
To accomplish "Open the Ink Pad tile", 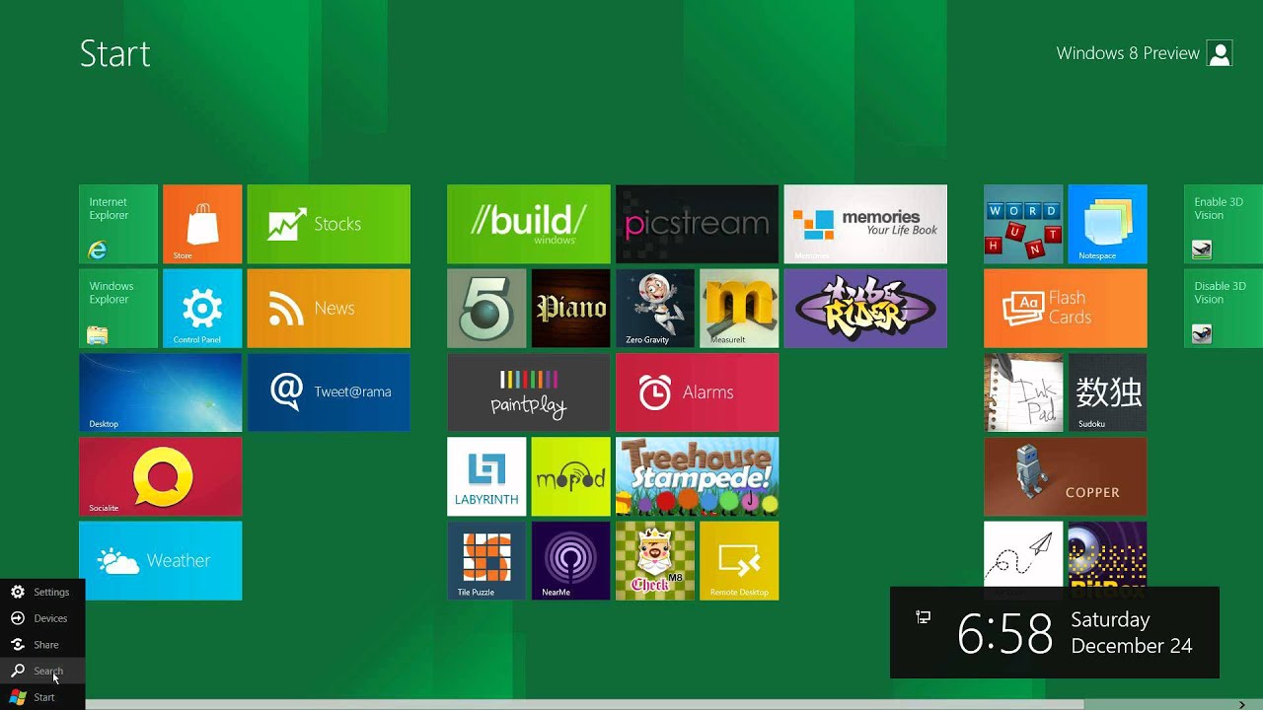I will pyautogui.click(x=1023, y=392).
